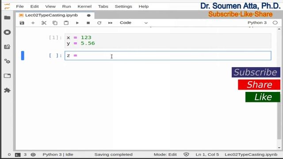The width and height of the screenshot is (283, 159).
Task: Insert a cell below with plus icon
Action: 33,23
